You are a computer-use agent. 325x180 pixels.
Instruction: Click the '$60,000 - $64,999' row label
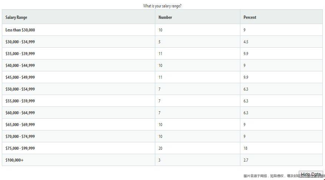click(x=20, y=113)
